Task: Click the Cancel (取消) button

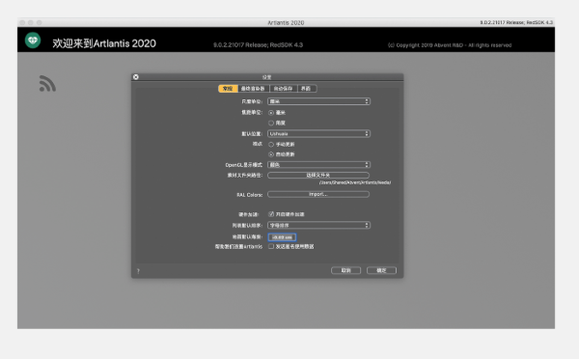Action: tap(346, 270)
